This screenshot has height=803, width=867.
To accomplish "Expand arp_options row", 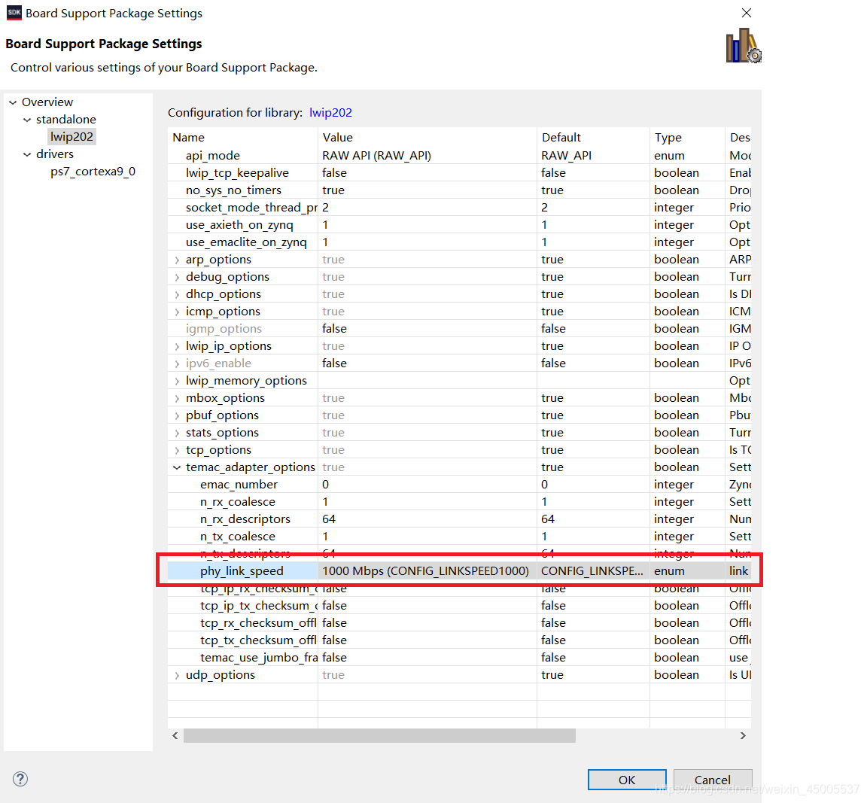I will (x=177, y=260).
